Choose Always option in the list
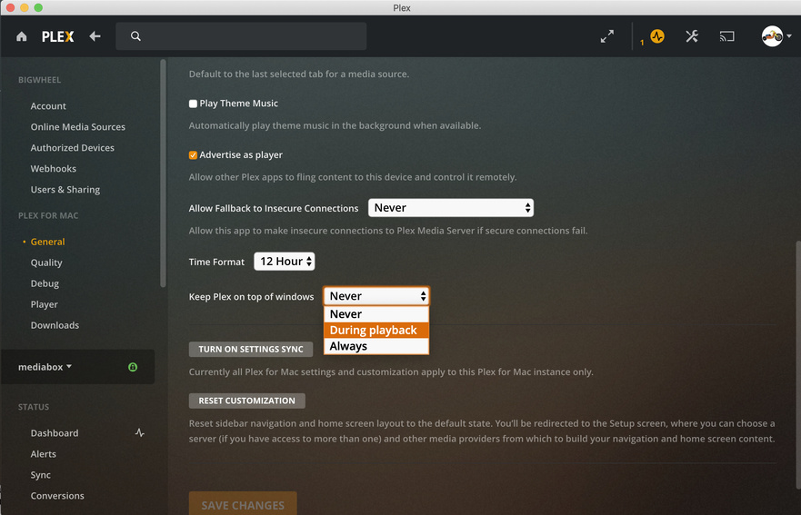 point(376,346)
